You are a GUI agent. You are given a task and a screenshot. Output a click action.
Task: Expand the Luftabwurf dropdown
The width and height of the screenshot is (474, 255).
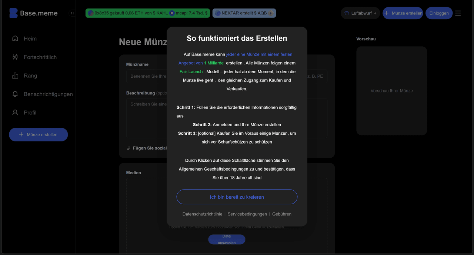tap(376, 13)
